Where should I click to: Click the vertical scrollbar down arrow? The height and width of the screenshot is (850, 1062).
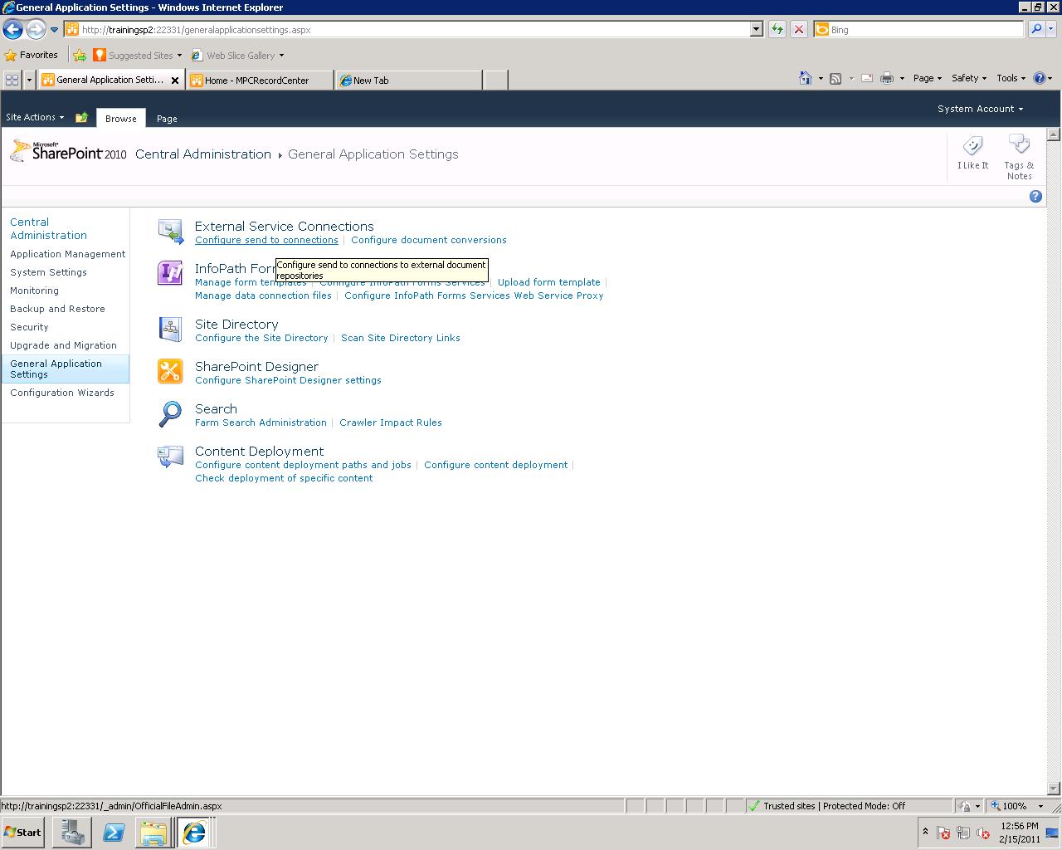pos(1054,789)
